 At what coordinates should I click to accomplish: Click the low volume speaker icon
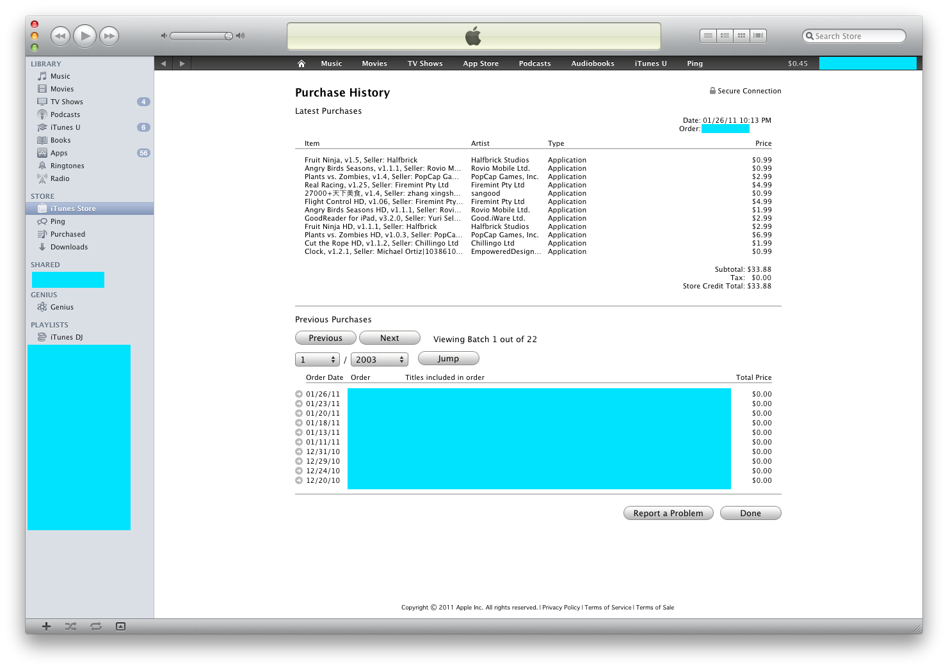coord(164,36)
